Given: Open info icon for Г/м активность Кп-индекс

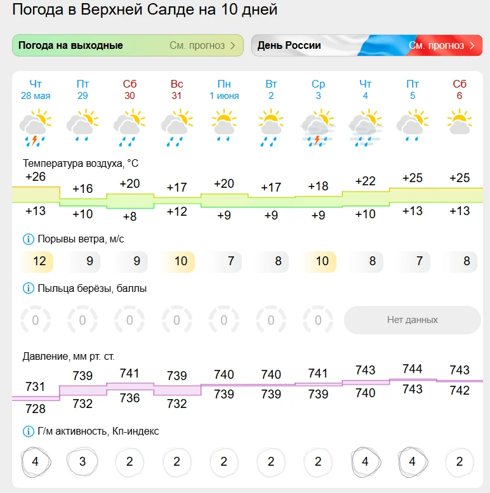Looking at the screenshot, I should [29, 431].
